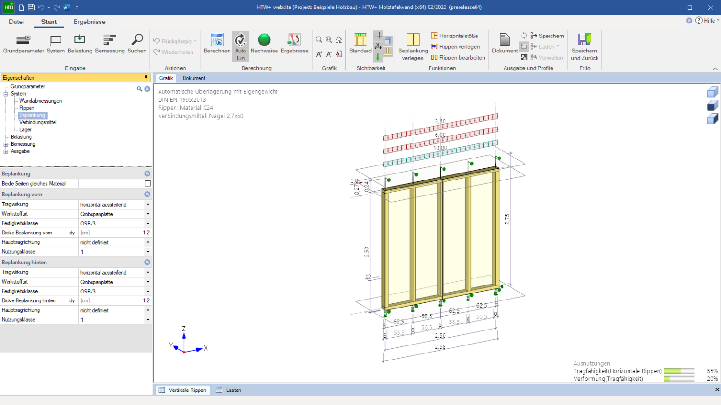Screen dimensions: 721x405
Task: Click the Horizontalstöße function button
Action: 455,36
